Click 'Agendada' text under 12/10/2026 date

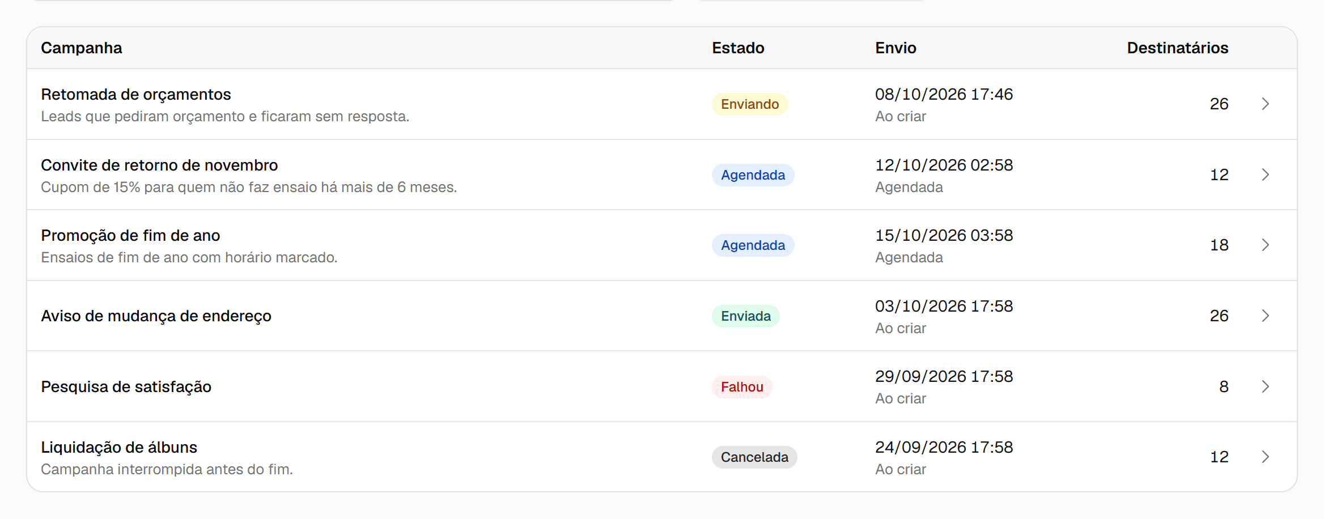click(909, 187)
